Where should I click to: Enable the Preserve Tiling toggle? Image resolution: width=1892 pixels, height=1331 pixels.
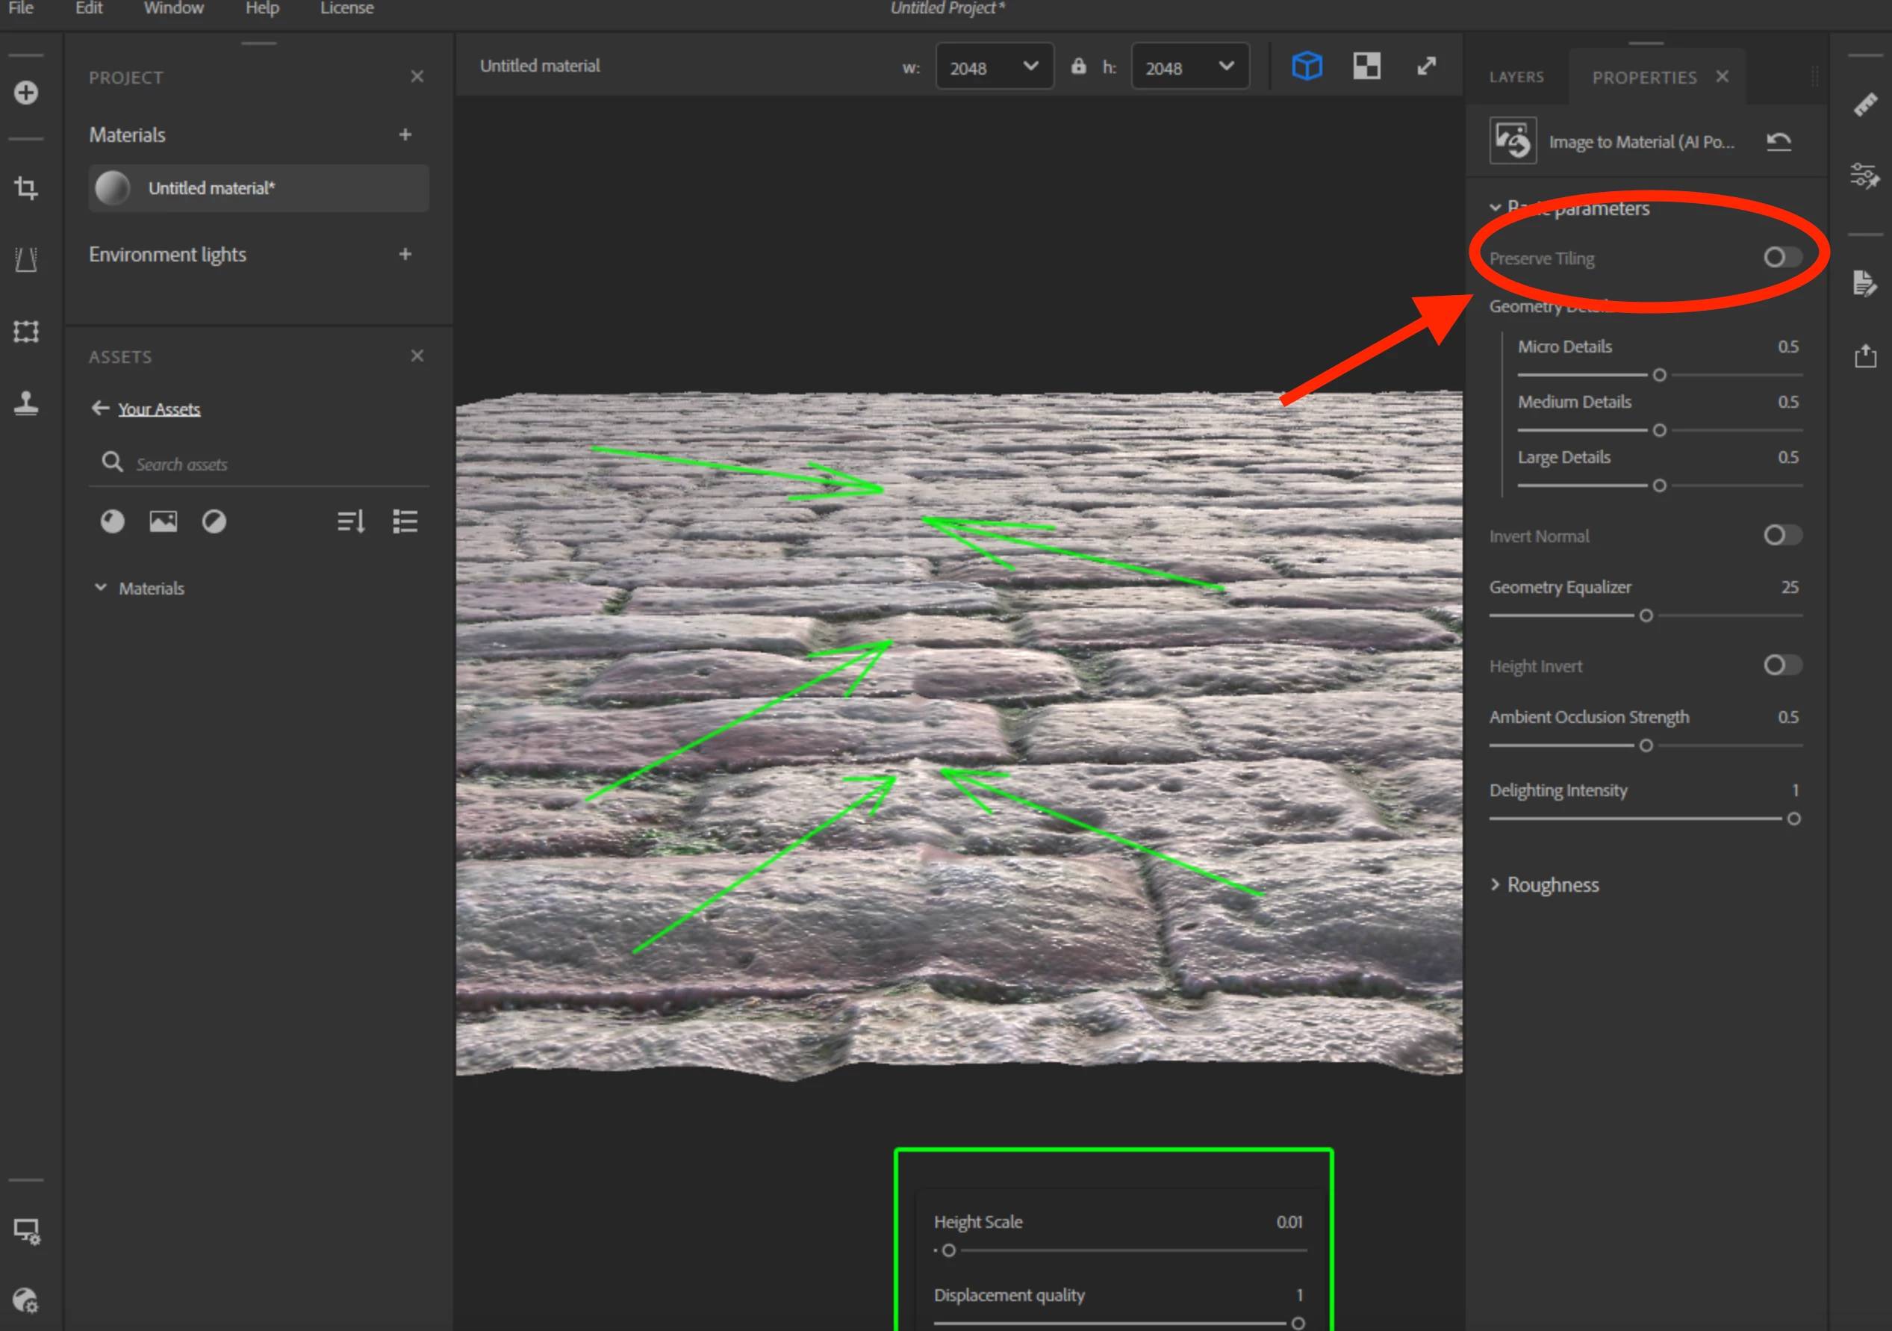click(1781, 257)
